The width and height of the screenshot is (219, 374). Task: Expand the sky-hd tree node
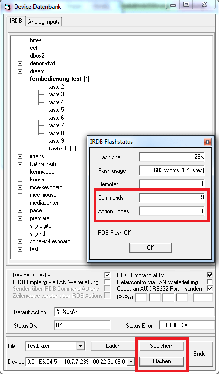(20, 234)
